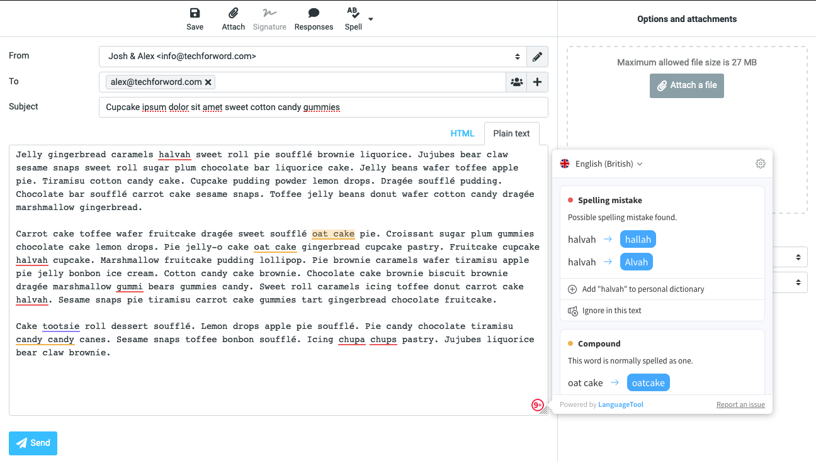The height and width of the screenshot is (461, 816).
Task: Open the address book icon beside To
Action: click(x=516, y=82)
